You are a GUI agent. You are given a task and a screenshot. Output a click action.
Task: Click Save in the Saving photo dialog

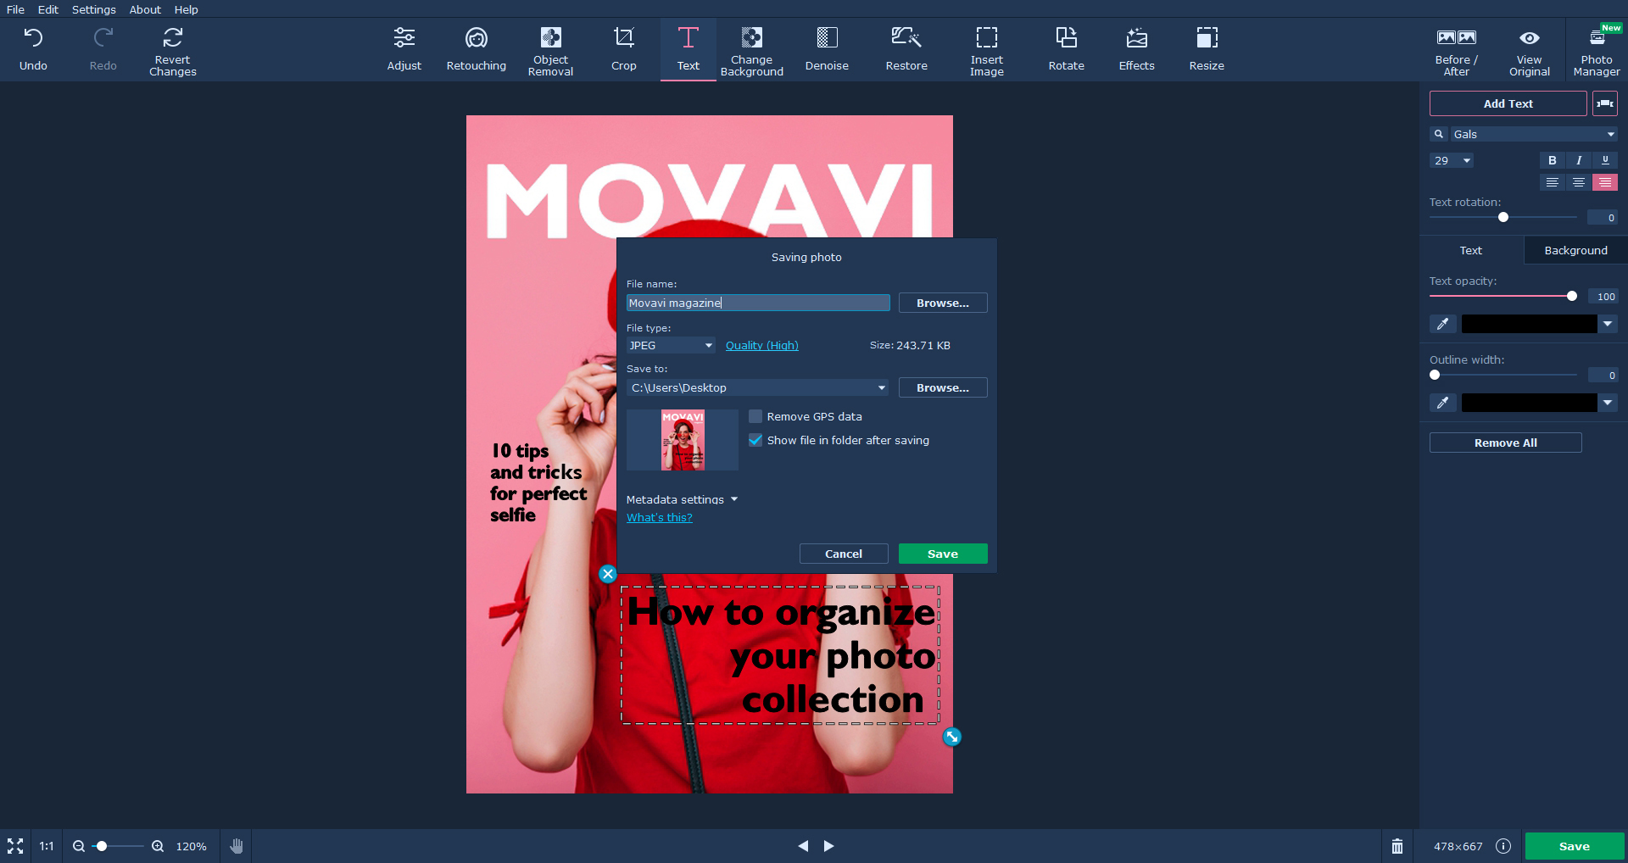click(x=943, y=554)
